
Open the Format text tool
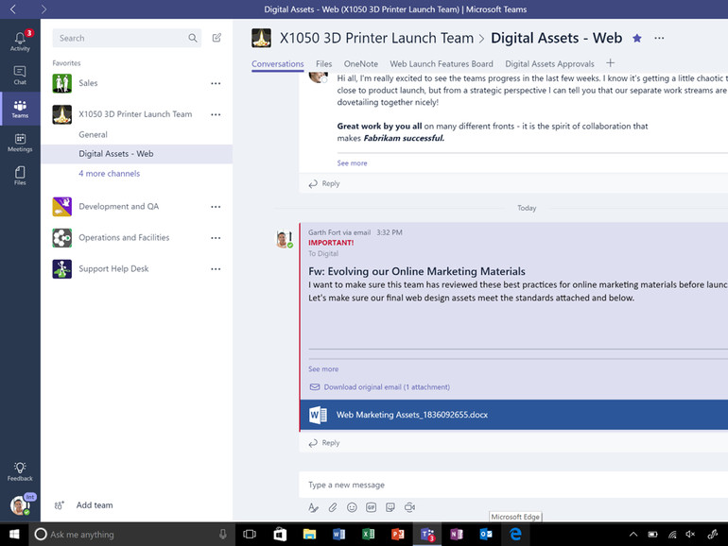click(x=313, y=507)
